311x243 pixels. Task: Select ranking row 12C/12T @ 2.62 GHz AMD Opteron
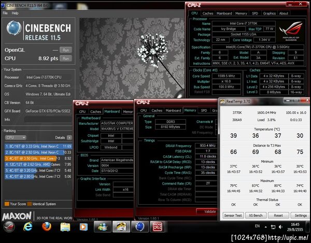(x=38, y=165)
